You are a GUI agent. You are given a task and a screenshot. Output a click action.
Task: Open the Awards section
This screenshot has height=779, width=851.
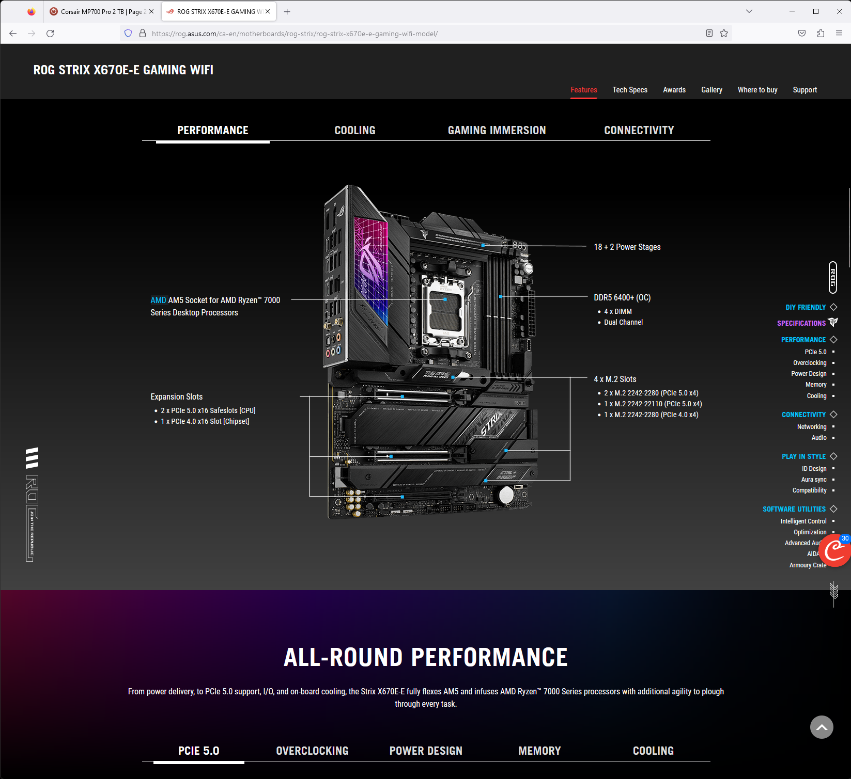pos(674,90)
